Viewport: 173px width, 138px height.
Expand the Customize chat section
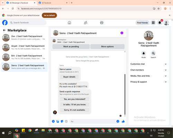pos(148,64)
